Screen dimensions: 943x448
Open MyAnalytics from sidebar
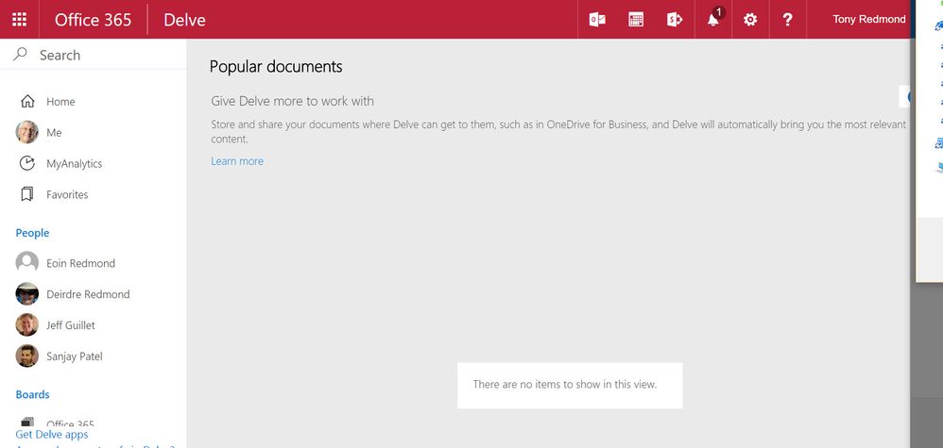tap(74, 163)
